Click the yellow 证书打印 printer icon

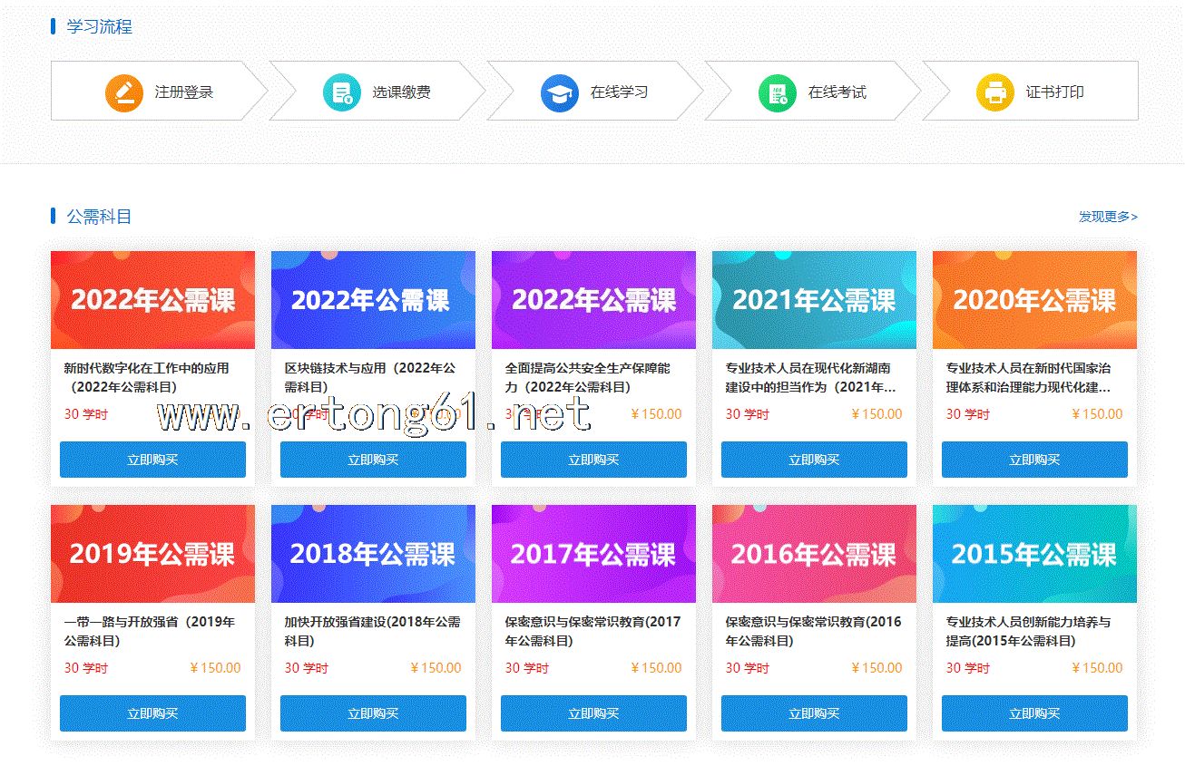click(995, 92)
